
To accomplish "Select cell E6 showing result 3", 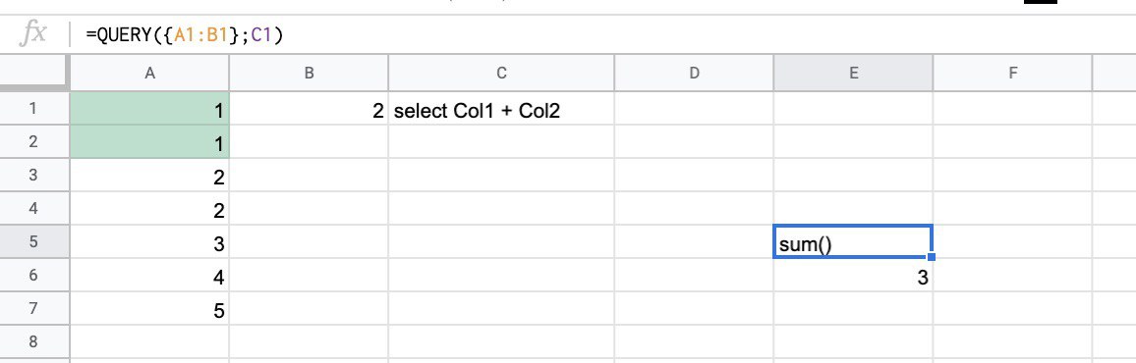I will click(x=853, y=275).
